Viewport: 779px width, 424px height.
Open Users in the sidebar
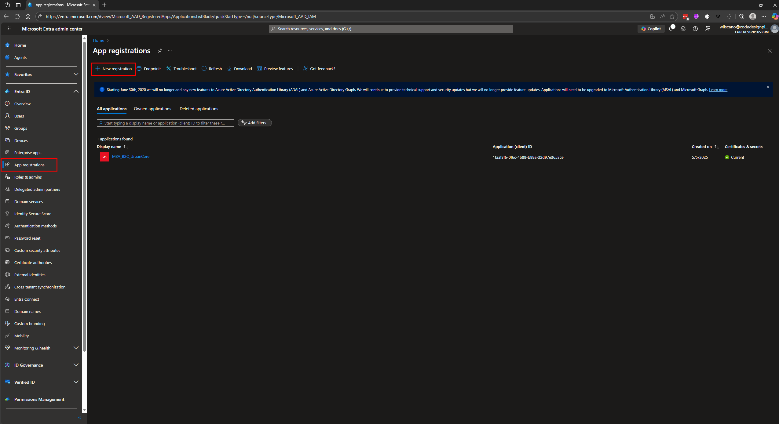[19, 116]
